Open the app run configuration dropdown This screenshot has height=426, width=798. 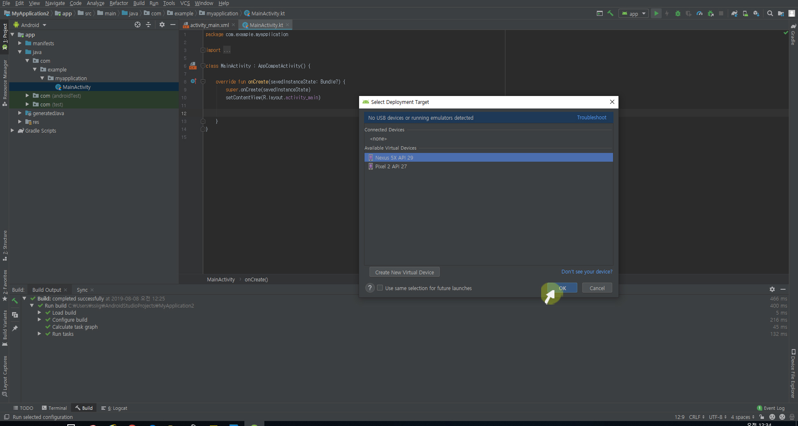coord(633,13)
